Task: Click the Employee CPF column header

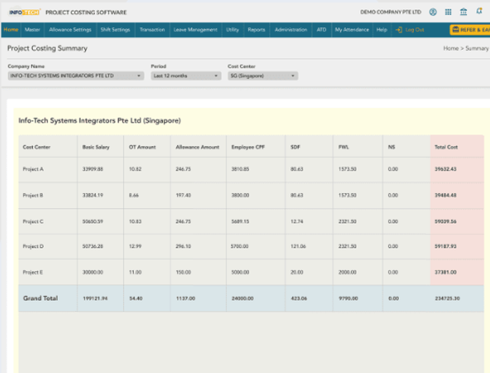Action: coord(248,147)
